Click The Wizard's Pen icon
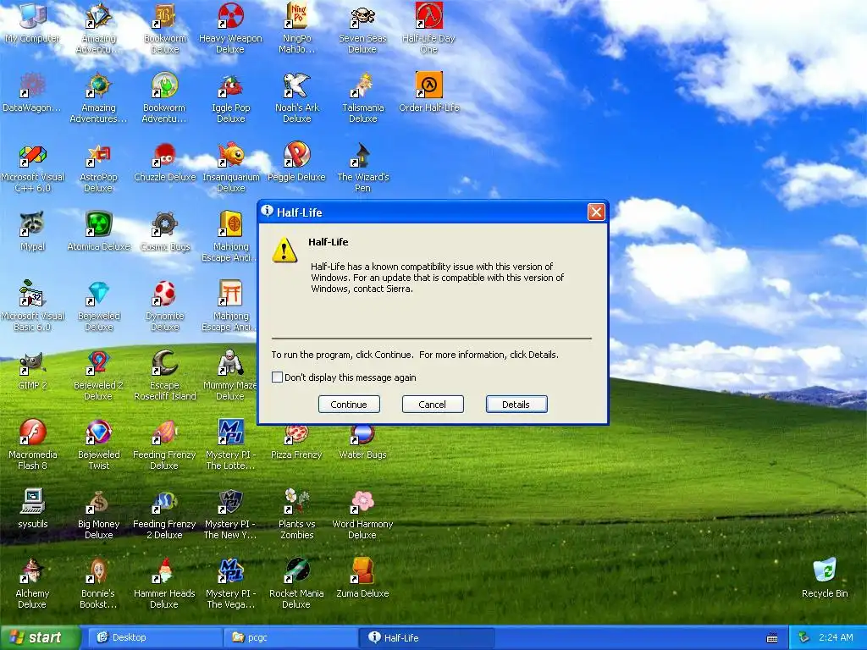 [362, 167]
